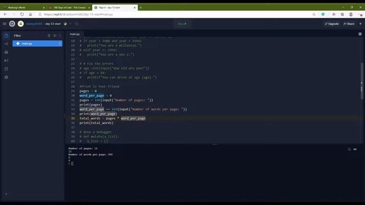Click the Files panel heading
The height and width of the screenshot is (205, 365).
pyautogui.click(x=17, y=35)
